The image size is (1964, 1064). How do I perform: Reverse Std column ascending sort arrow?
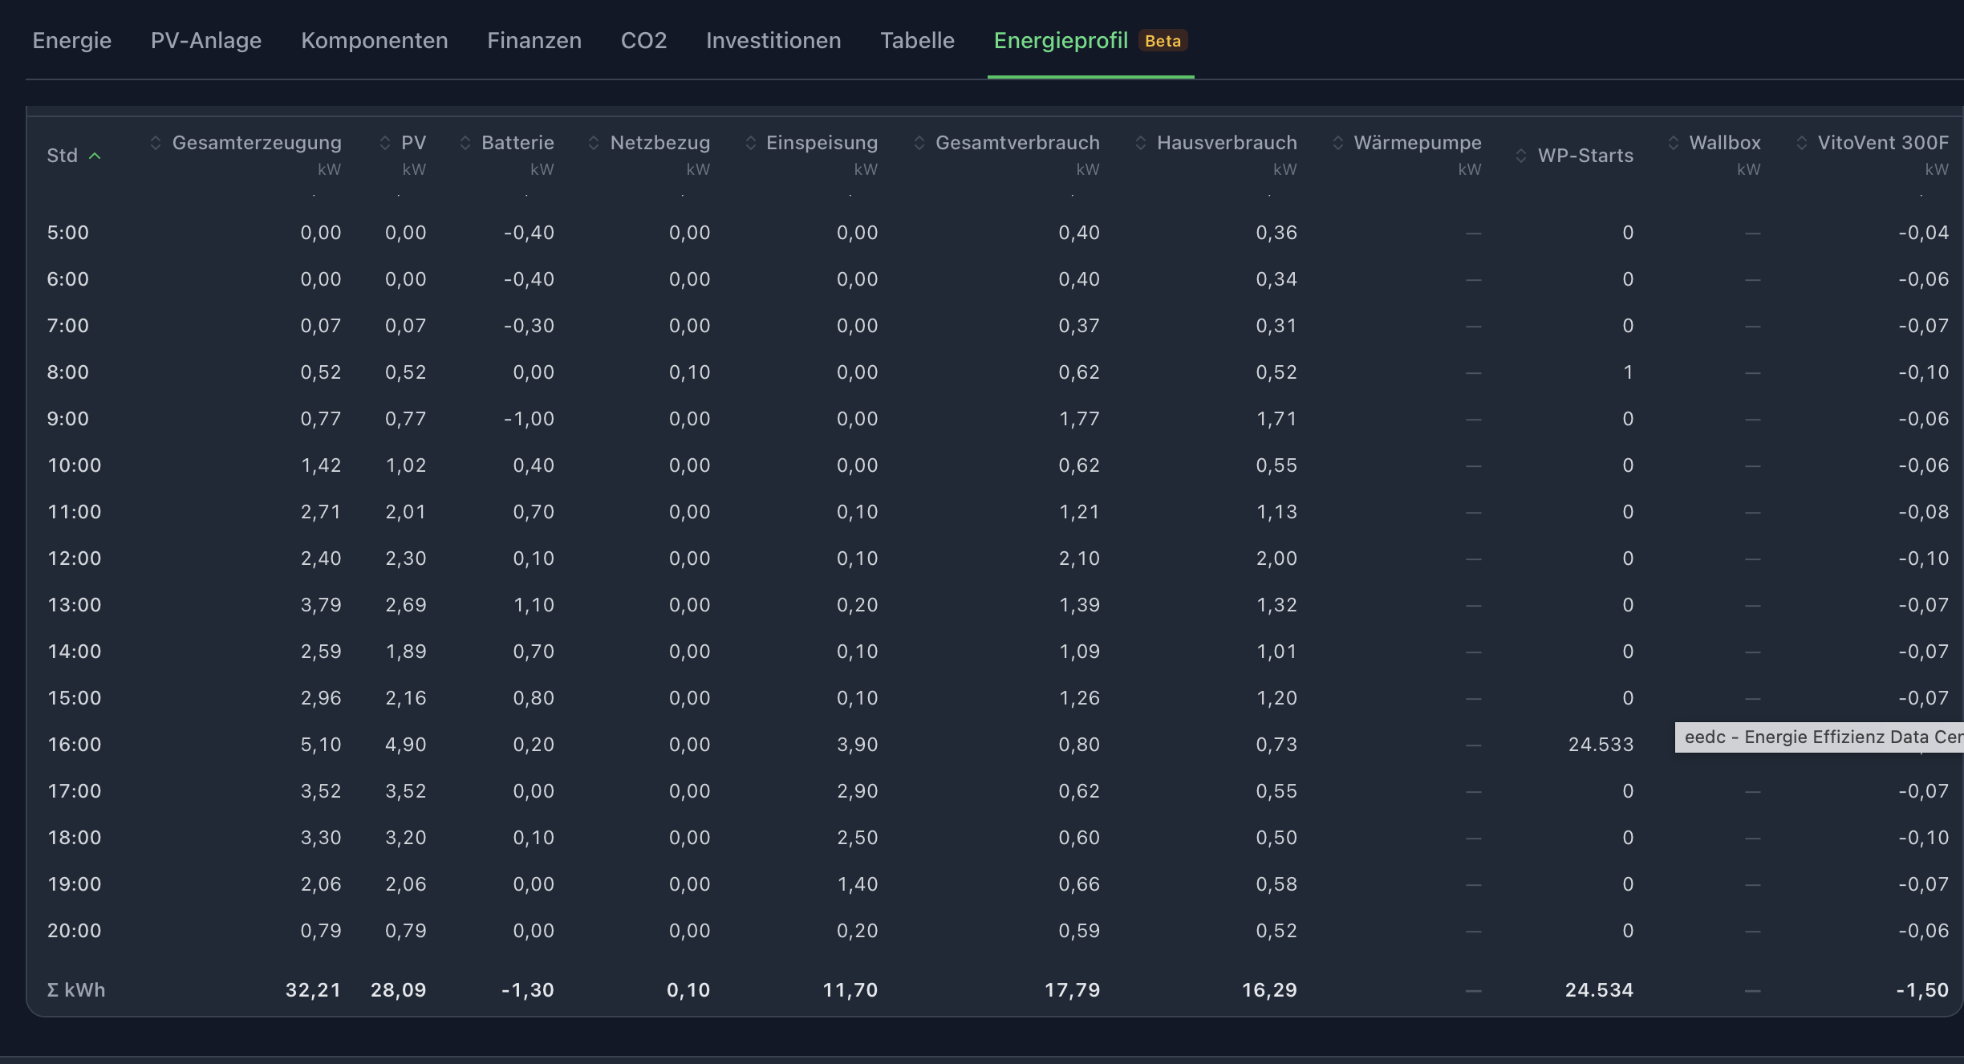95,156
